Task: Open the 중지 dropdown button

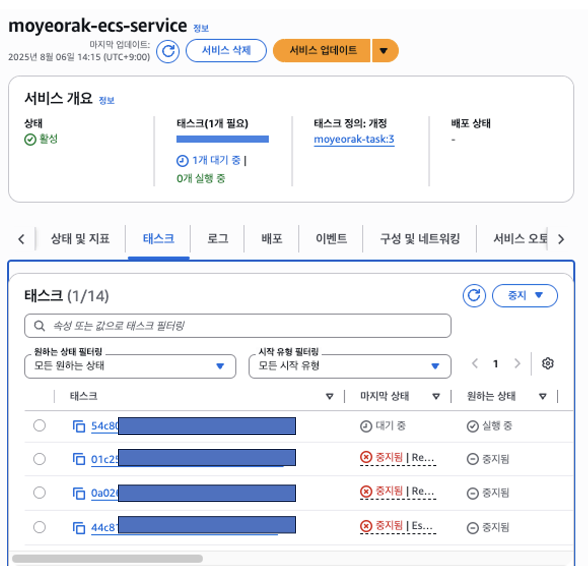Action: [x=525, y=296]
